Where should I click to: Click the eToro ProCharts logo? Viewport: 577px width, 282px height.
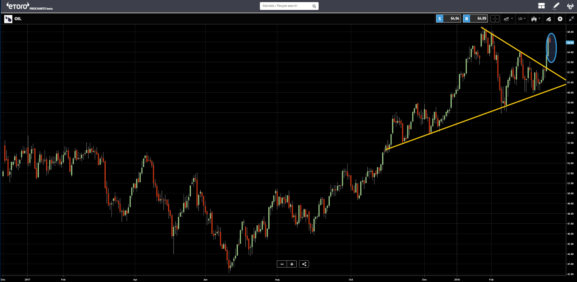click(x=30, y=6)
